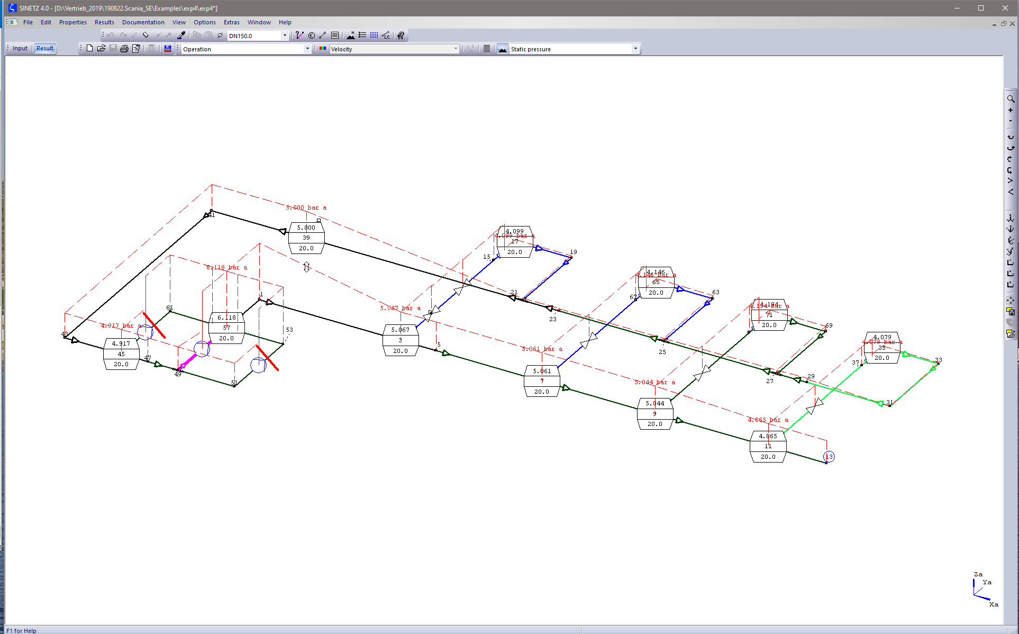Open the Properties menu
Viewport: 1019px width, 634px height.
(73, 22)
